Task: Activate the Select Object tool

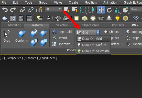Action: [67, 10]
